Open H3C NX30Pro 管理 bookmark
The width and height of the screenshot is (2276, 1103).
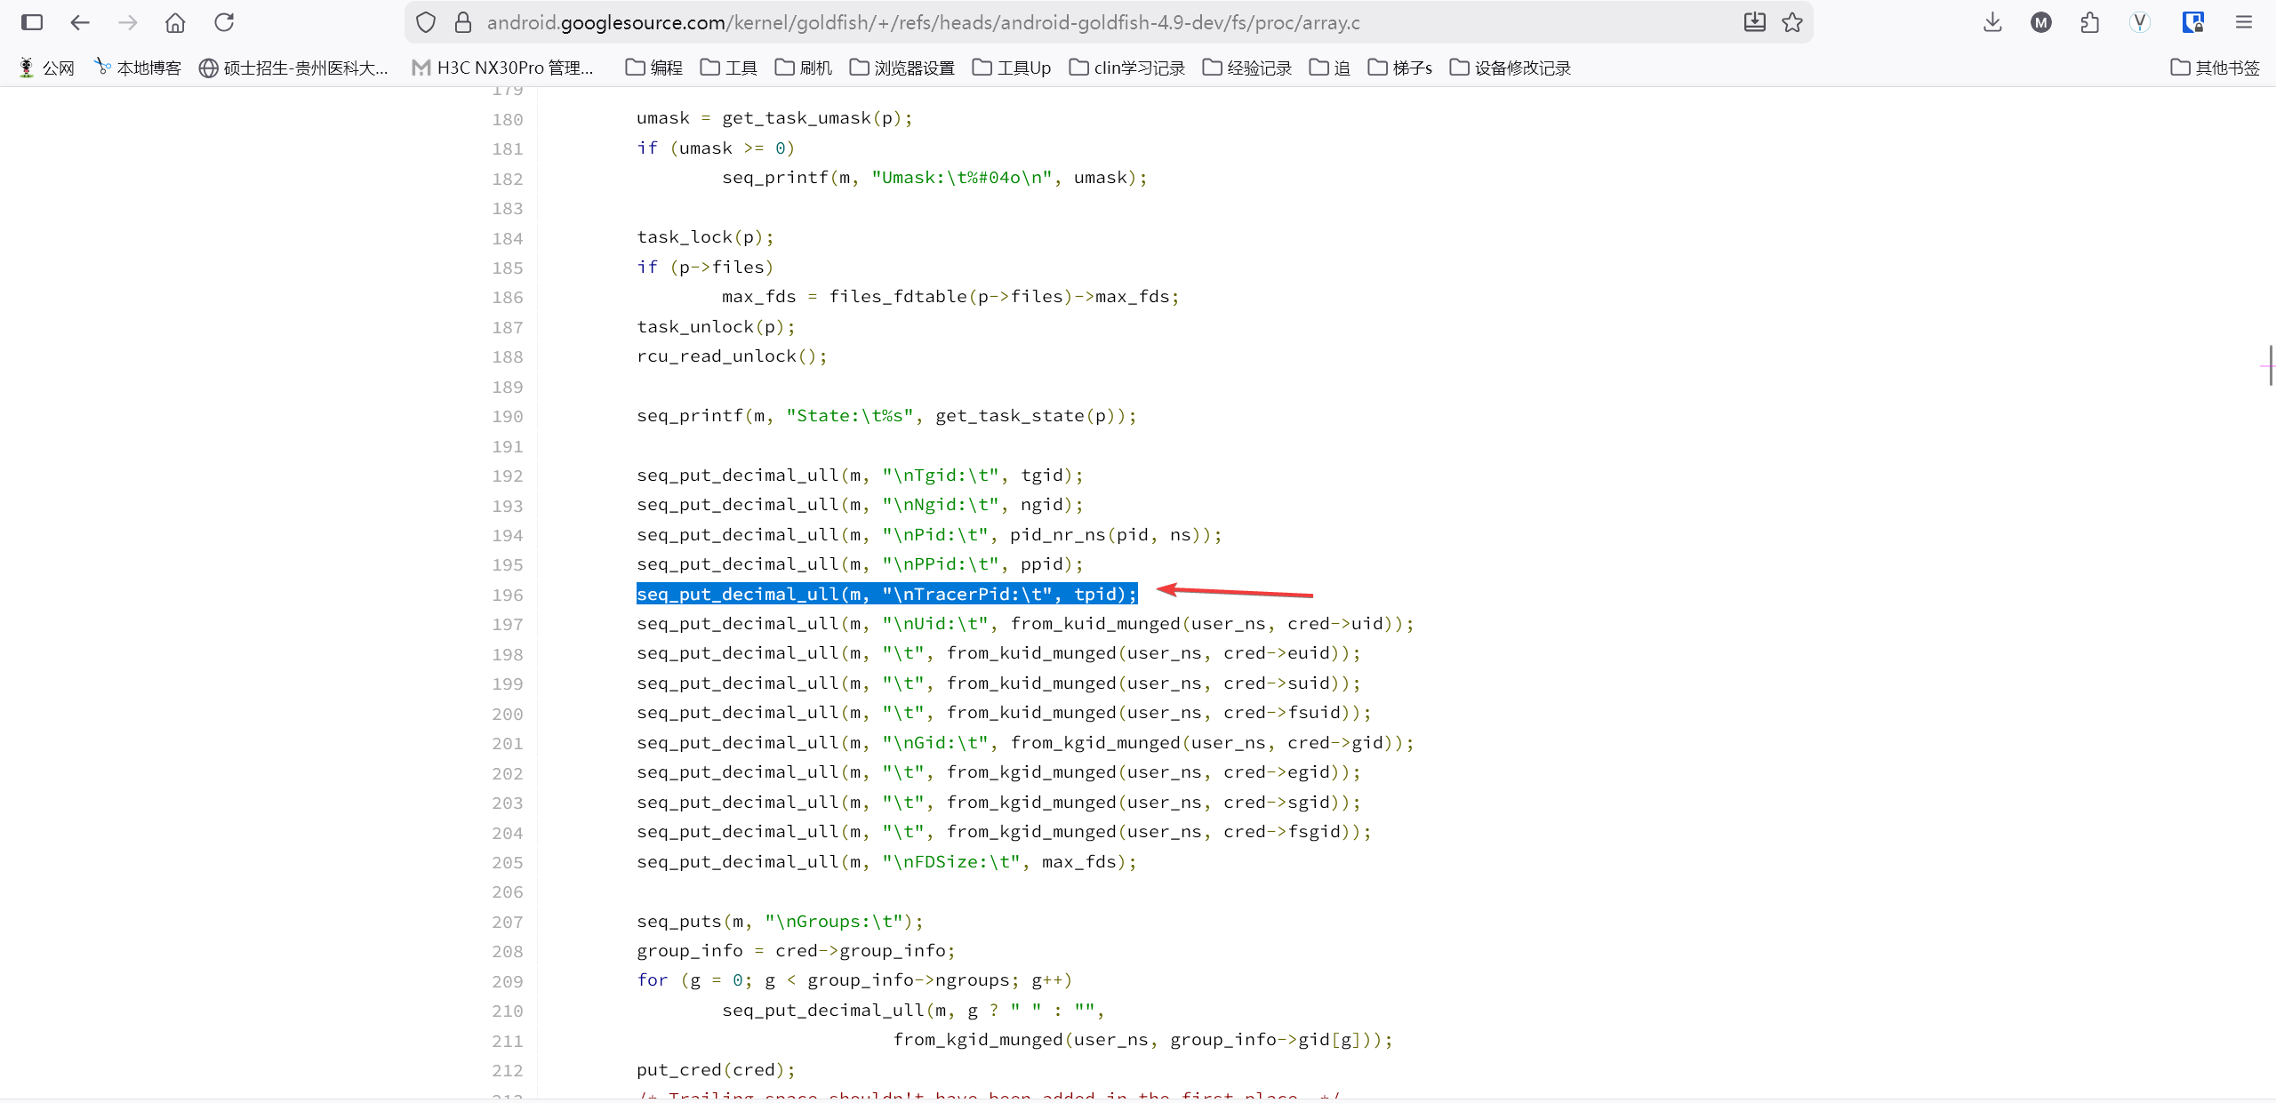503,68
